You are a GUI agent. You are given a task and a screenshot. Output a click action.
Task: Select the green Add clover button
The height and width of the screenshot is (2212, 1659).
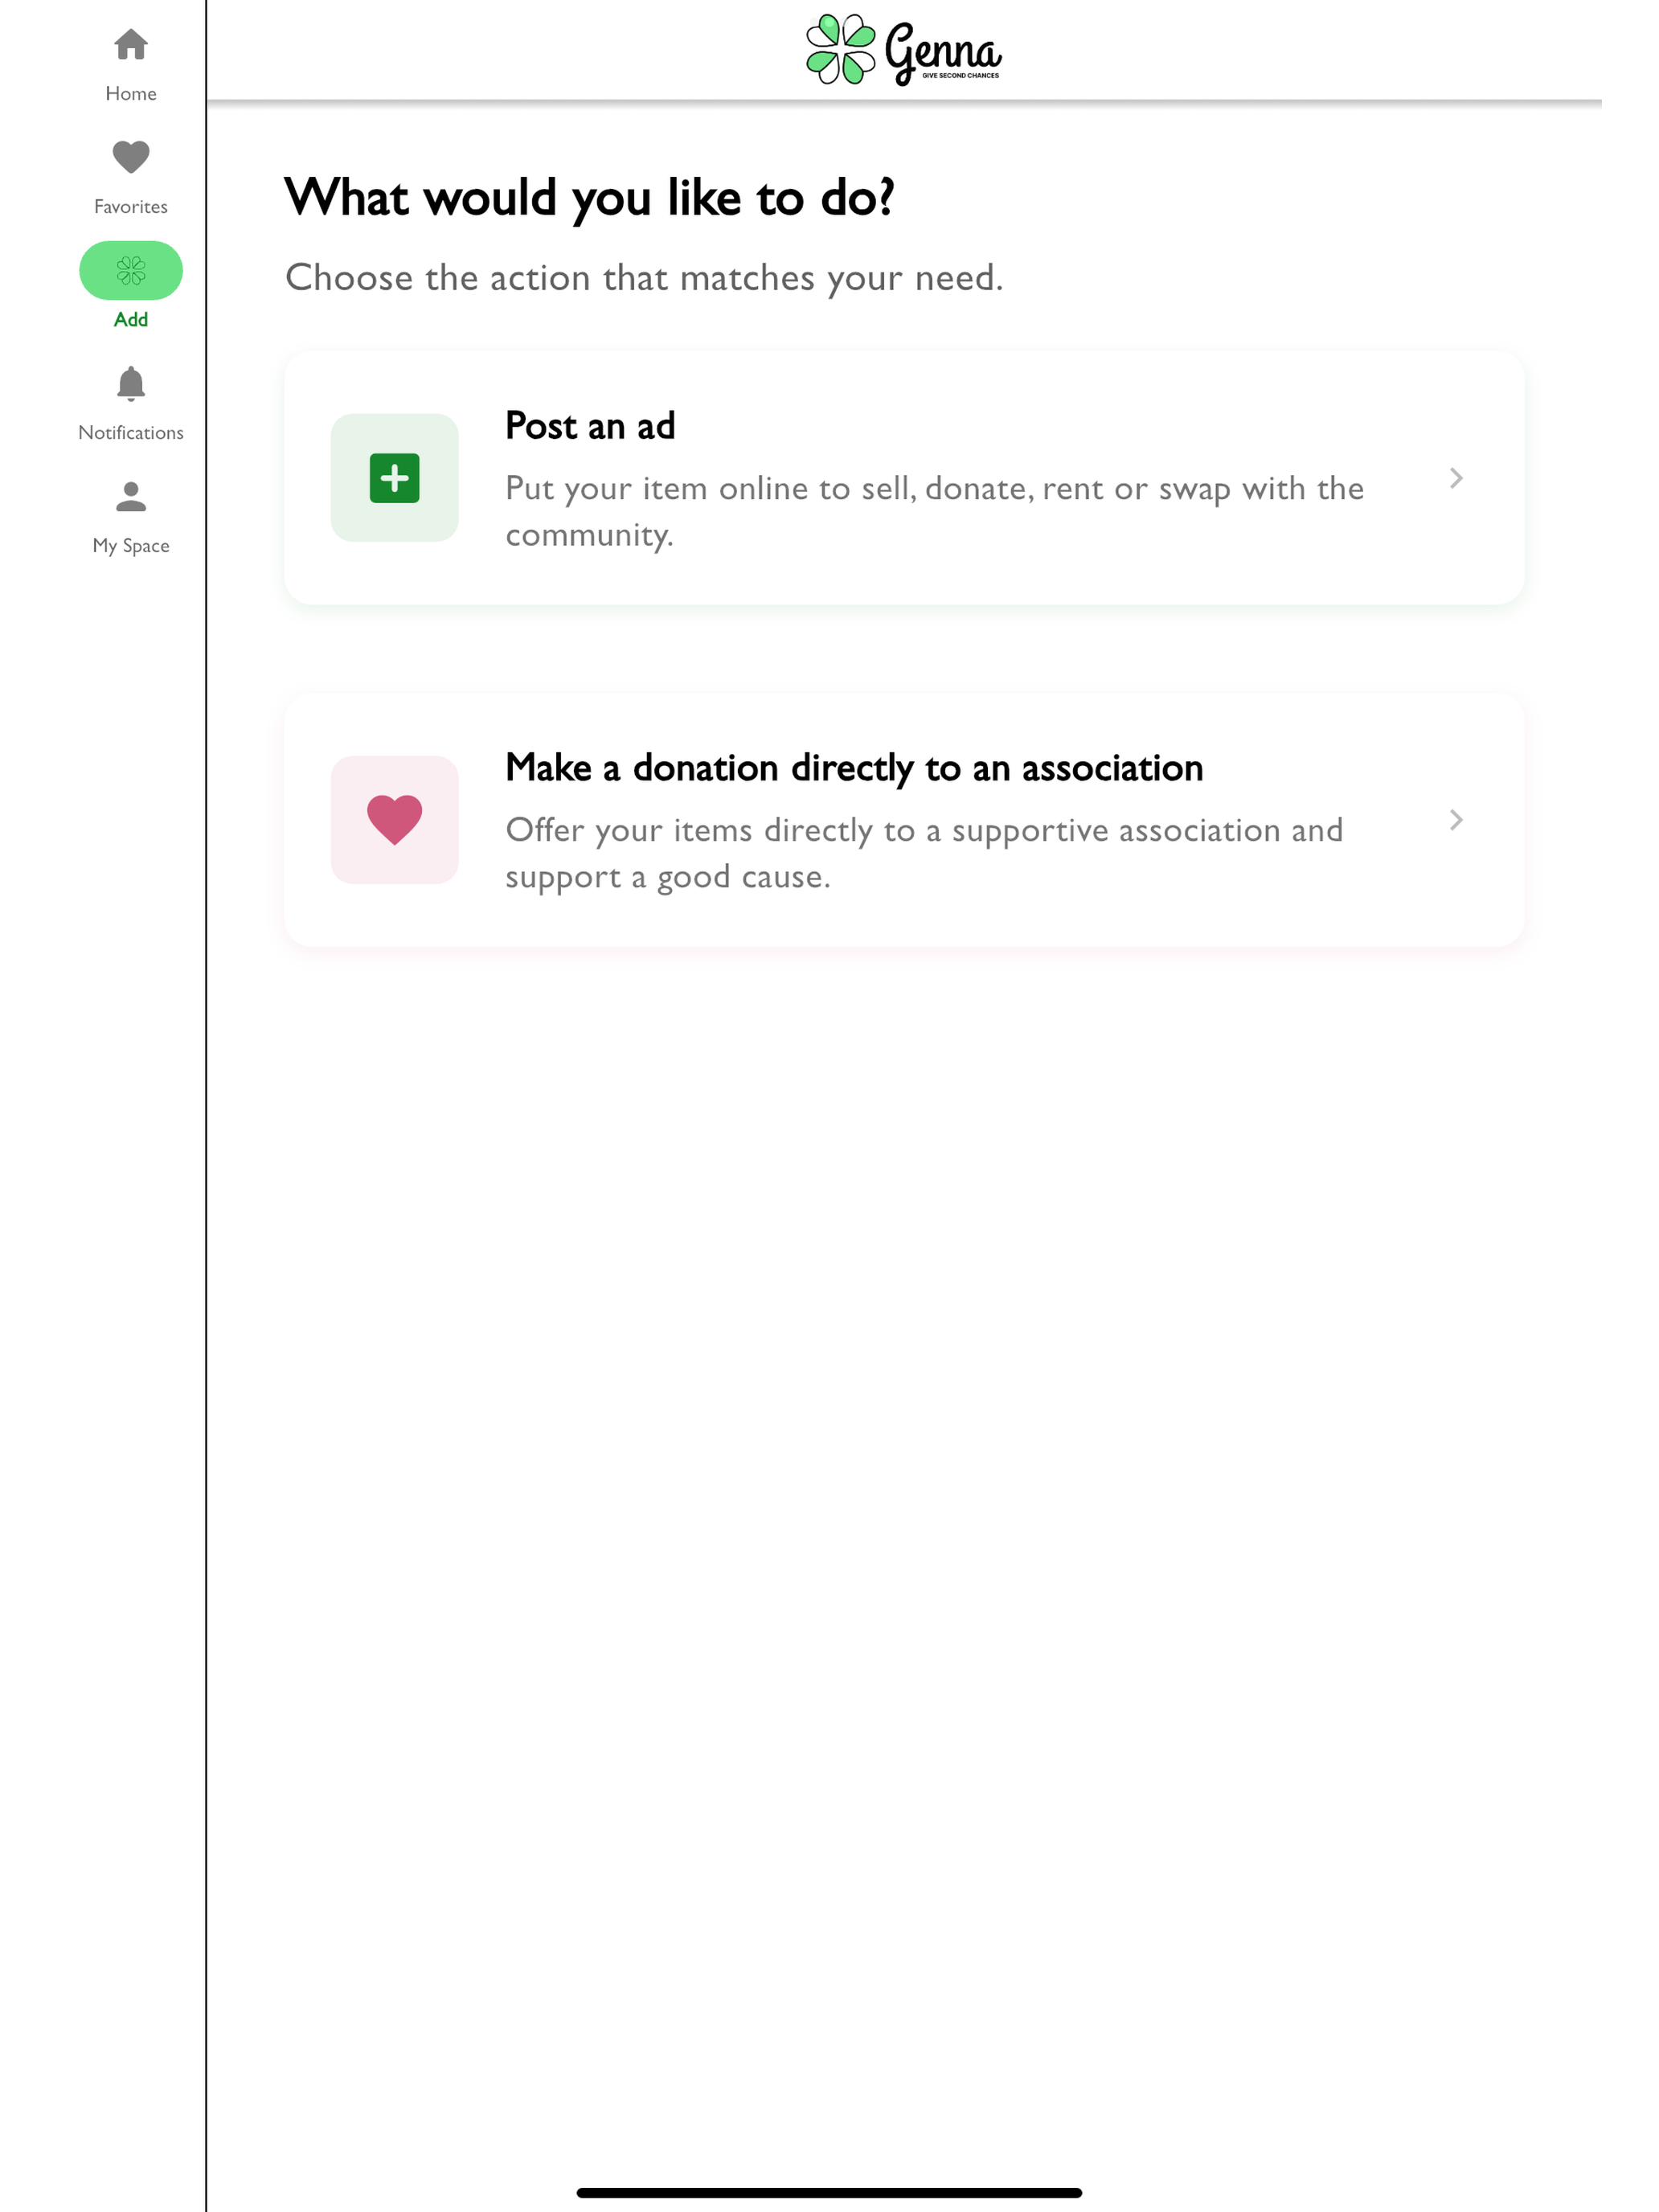[131, 270]
